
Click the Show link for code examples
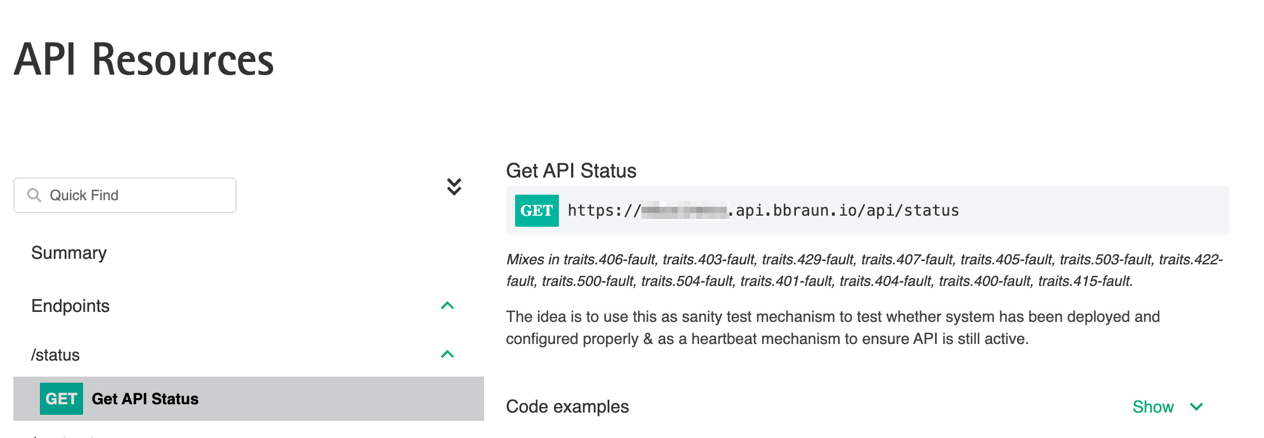1153,407
